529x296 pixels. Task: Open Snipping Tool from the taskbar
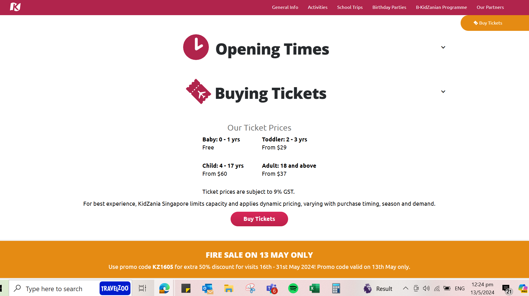pos(250,289)
